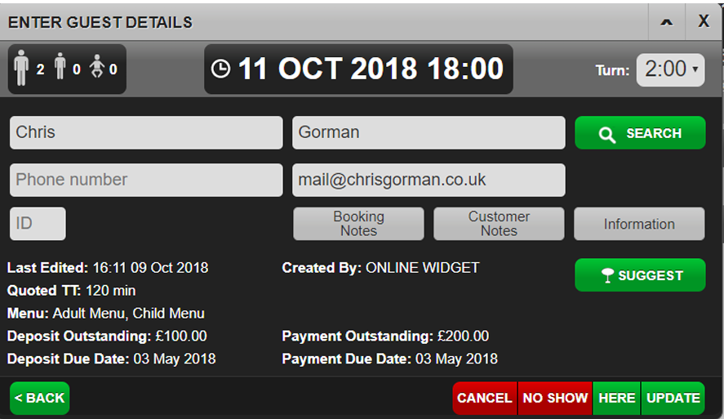This screenshot has width=724, height=419.
Task: Click the child guest count icon
Action: [x=60, y=69]
